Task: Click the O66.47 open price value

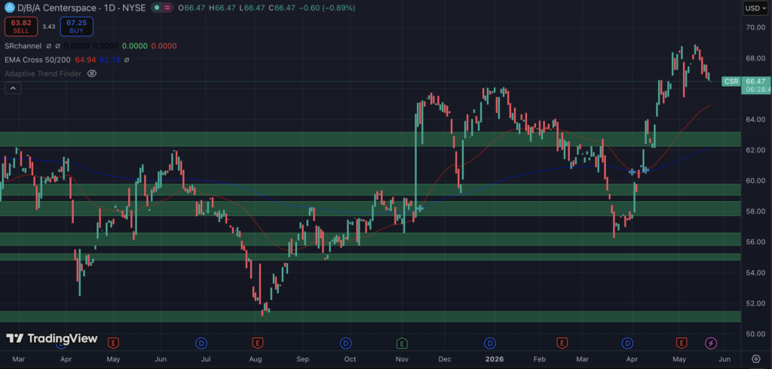Action: pos(191,8)
